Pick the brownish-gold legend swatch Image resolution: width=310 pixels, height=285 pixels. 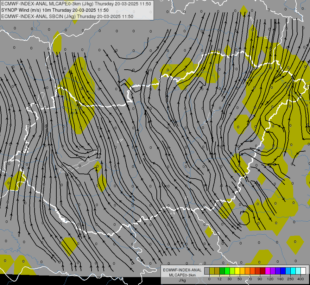point(217,271)
